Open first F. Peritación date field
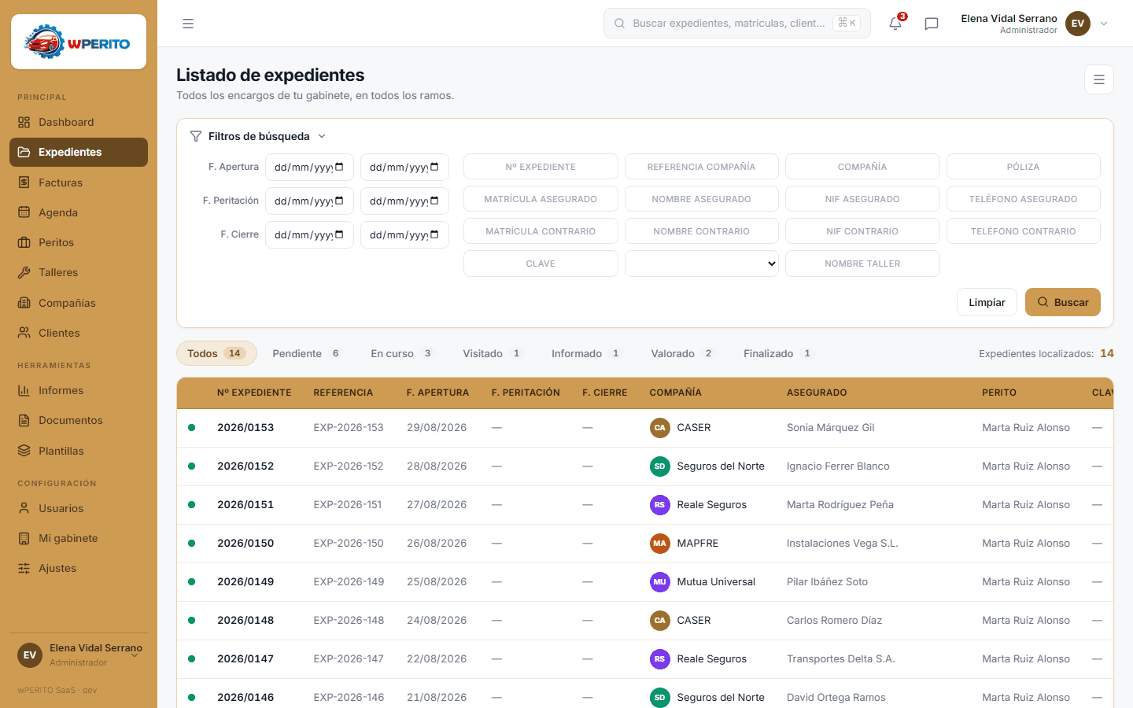This screenshot has height=708, width=1133. (x=309, y=201)
